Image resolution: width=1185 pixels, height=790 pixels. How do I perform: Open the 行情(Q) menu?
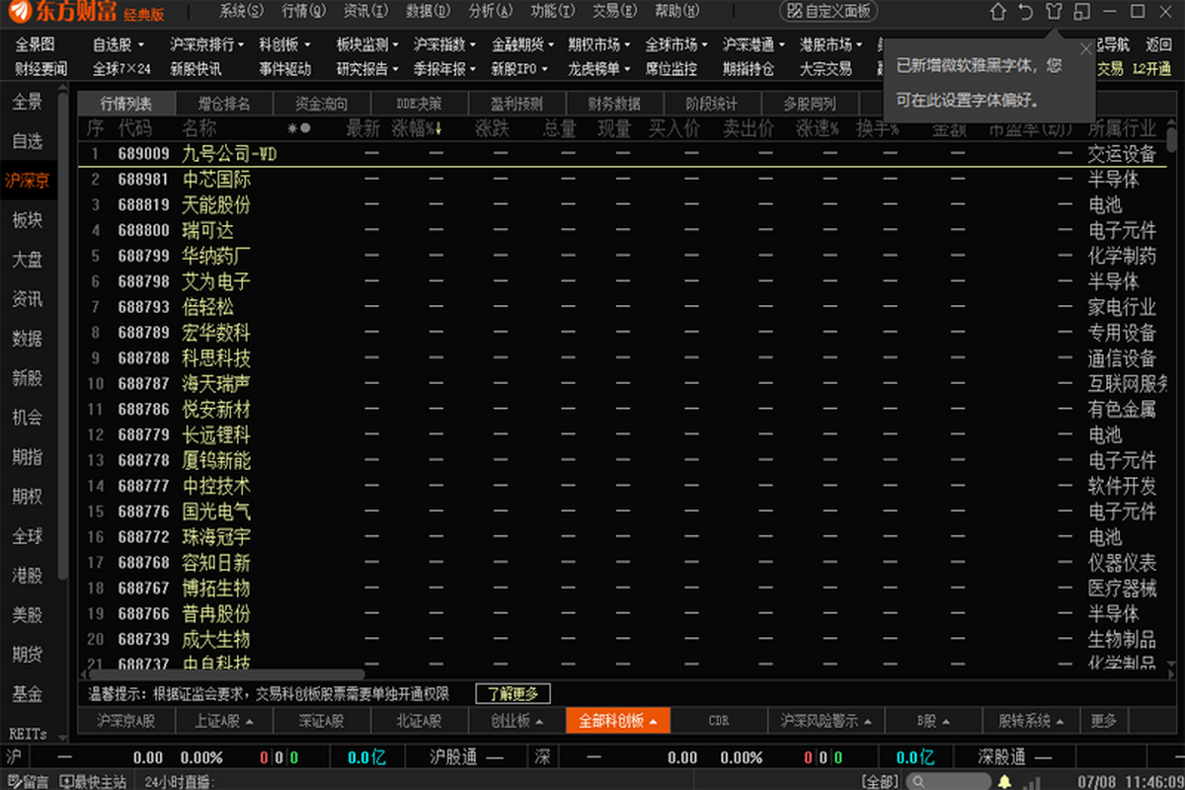point(302,11)
